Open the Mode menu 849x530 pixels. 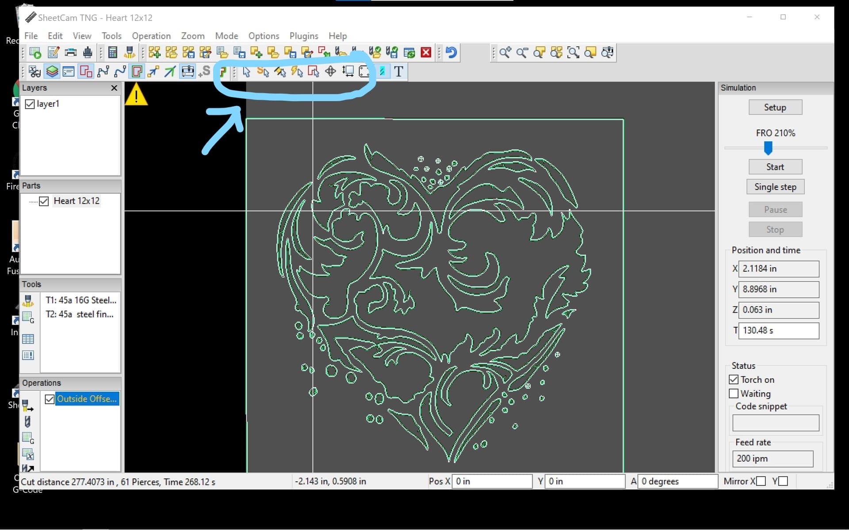pos(226,36)
